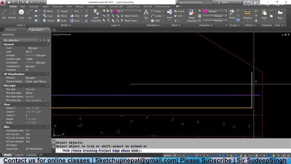Click the Match Properties tool
The width and height of the screenshot is (291, 164).
[192, 15]
